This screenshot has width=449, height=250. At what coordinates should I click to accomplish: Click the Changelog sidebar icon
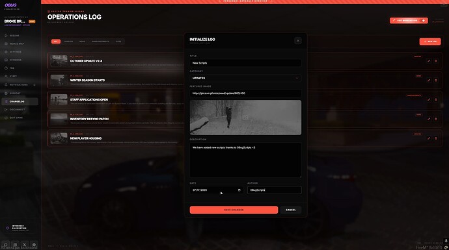pos(6,101)
